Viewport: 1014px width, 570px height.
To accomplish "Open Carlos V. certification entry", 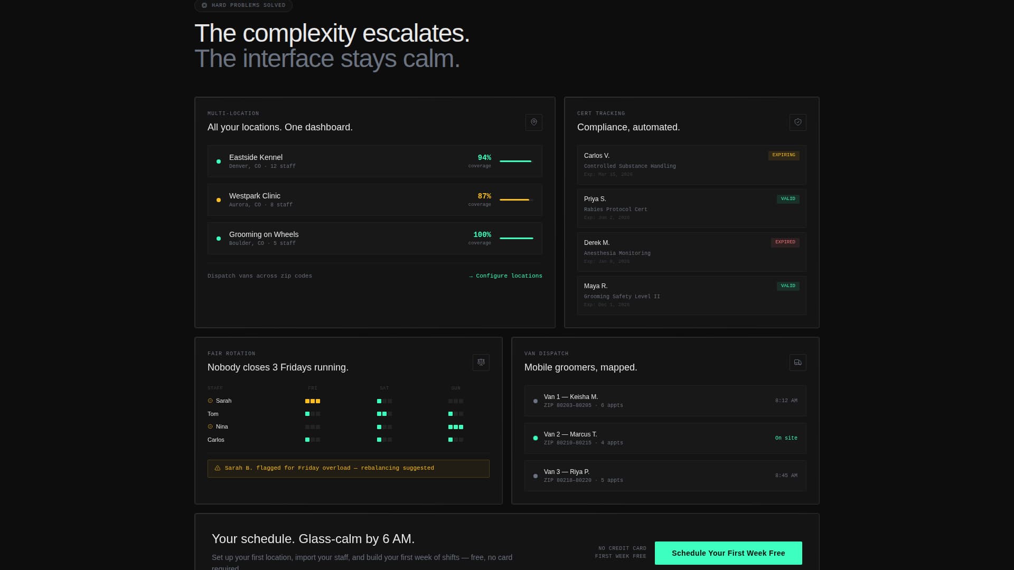I will coord(692,165).
